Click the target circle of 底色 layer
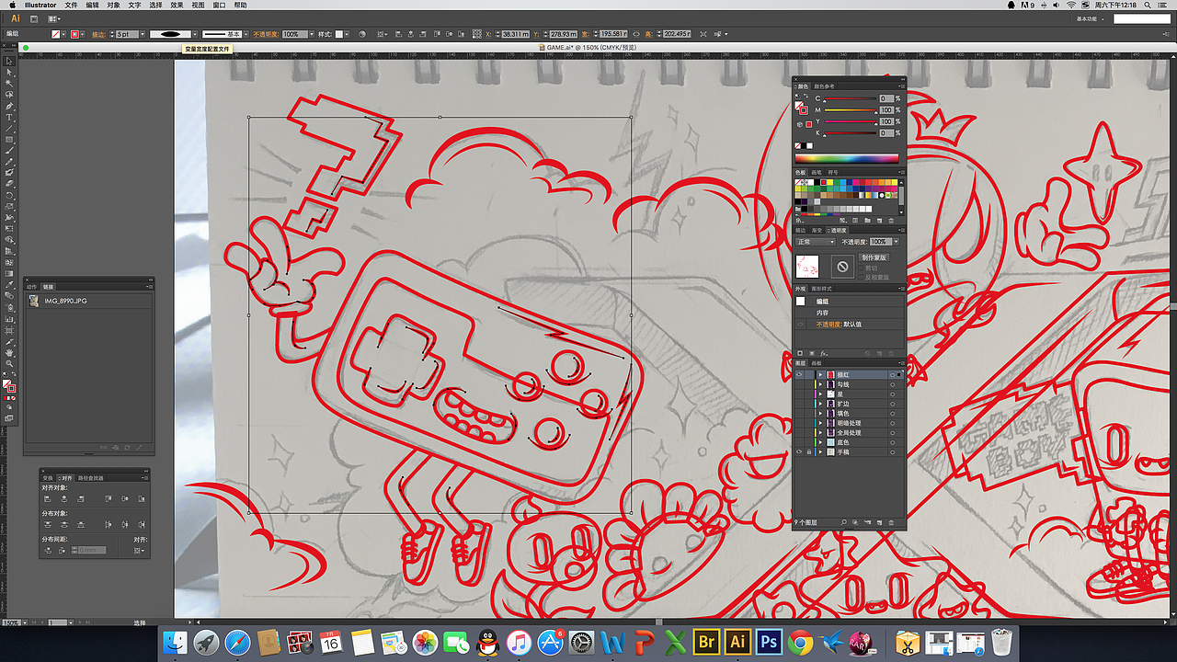Image resolution: width=1177 pixels, height=662 pixels. 891,442
